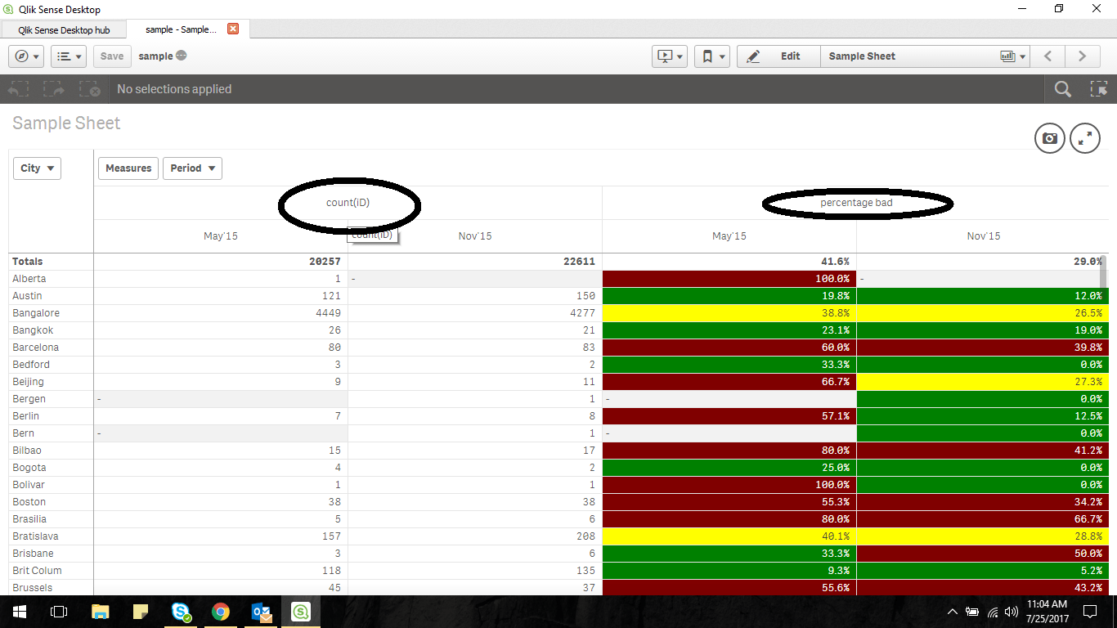Viewport: 1117px width, 628px height.
Task: Open the Period dropdown
Action: [192, 168]
